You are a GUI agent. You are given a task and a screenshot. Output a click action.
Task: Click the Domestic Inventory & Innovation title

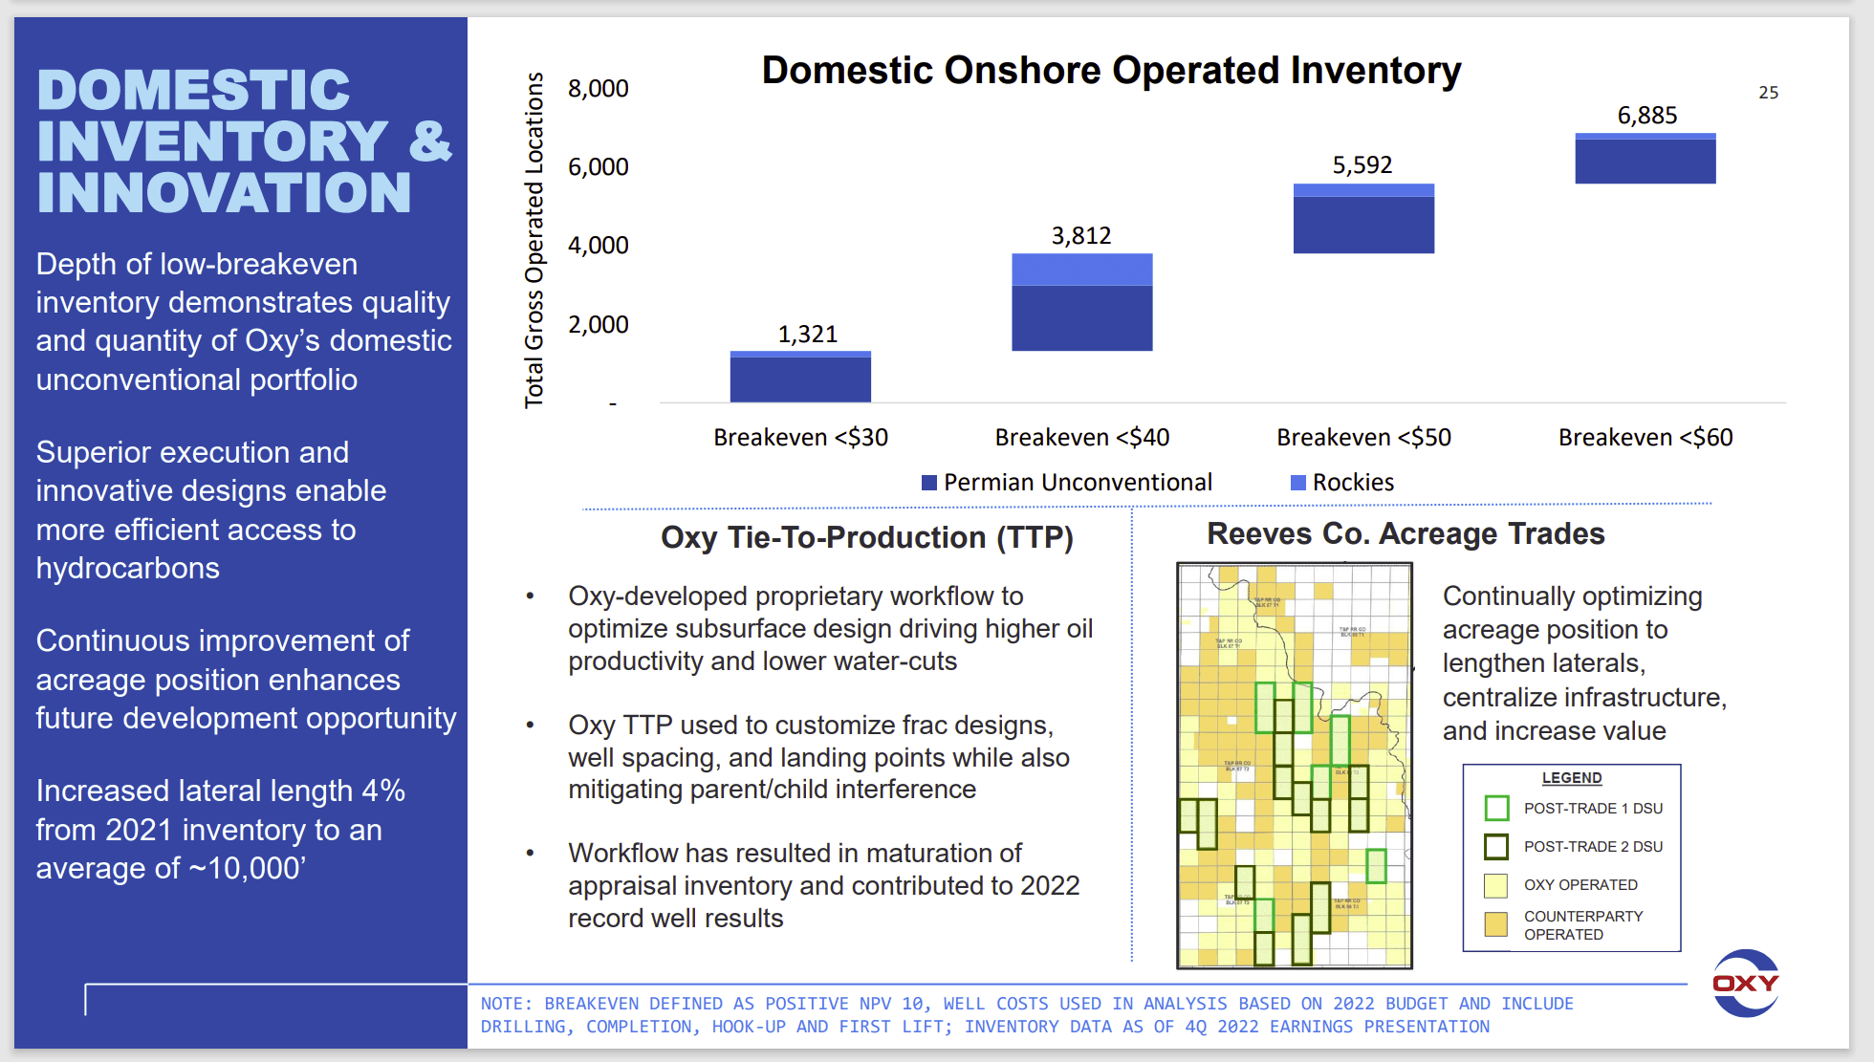tap(244, 141)
